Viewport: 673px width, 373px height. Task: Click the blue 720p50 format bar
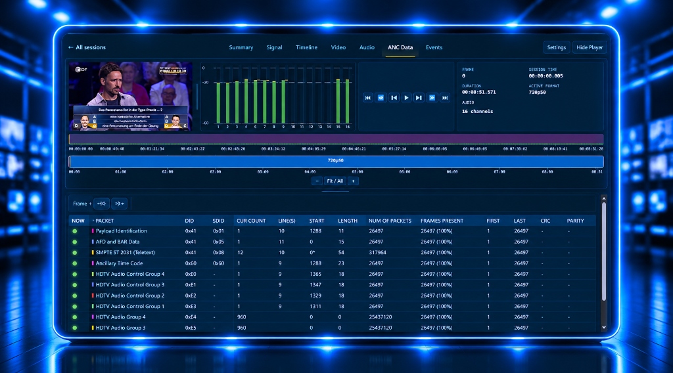pos(336,161)
